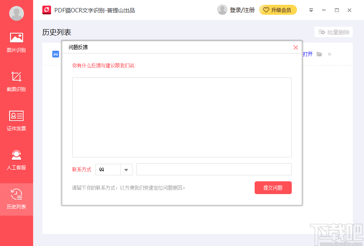Click inside the feedback text area
Screen dimensions: 364x246
pos(182,117)
